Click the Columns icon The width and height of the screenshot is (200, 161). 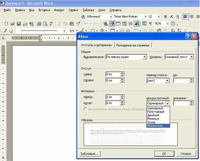130,24
